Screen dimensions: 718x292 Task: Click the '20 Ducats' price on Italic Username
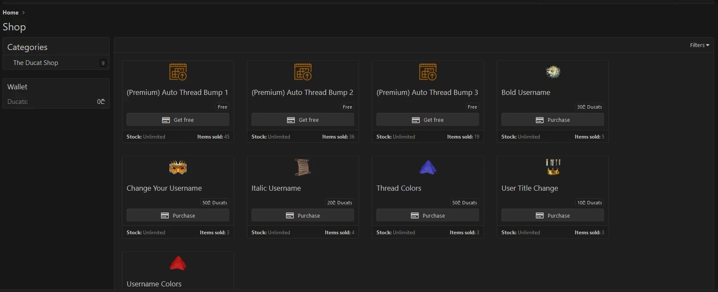click(340, 203)
